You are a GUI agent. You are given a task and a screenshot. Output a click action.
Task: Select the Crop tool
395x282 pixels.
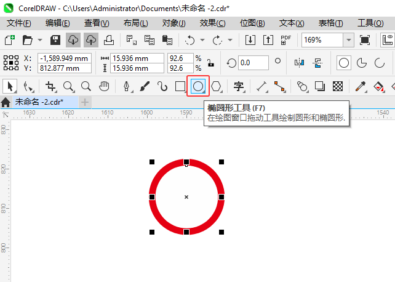pos(51,86)
